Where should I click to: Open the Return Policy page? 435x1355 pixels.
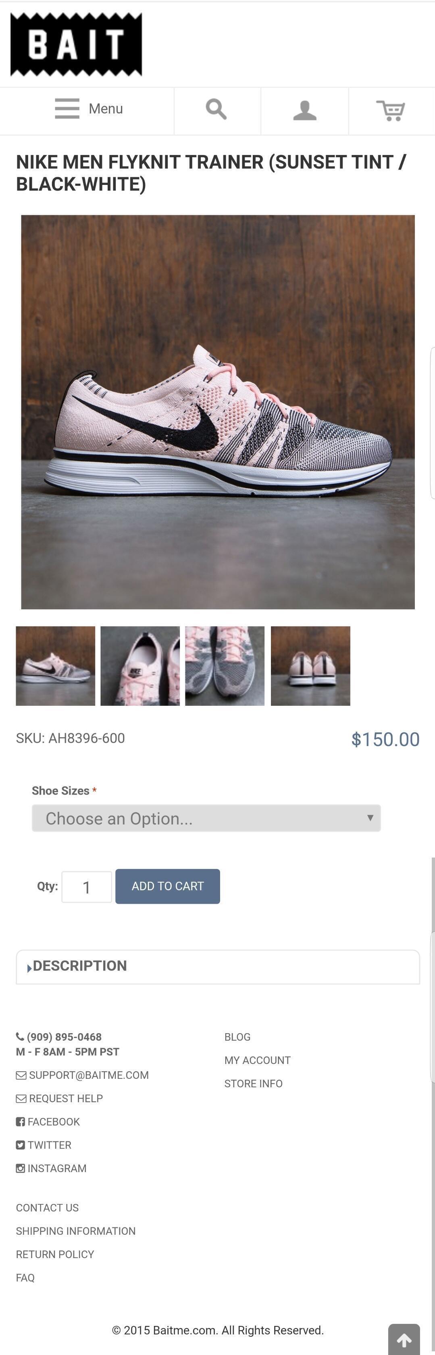point(55,1254)
